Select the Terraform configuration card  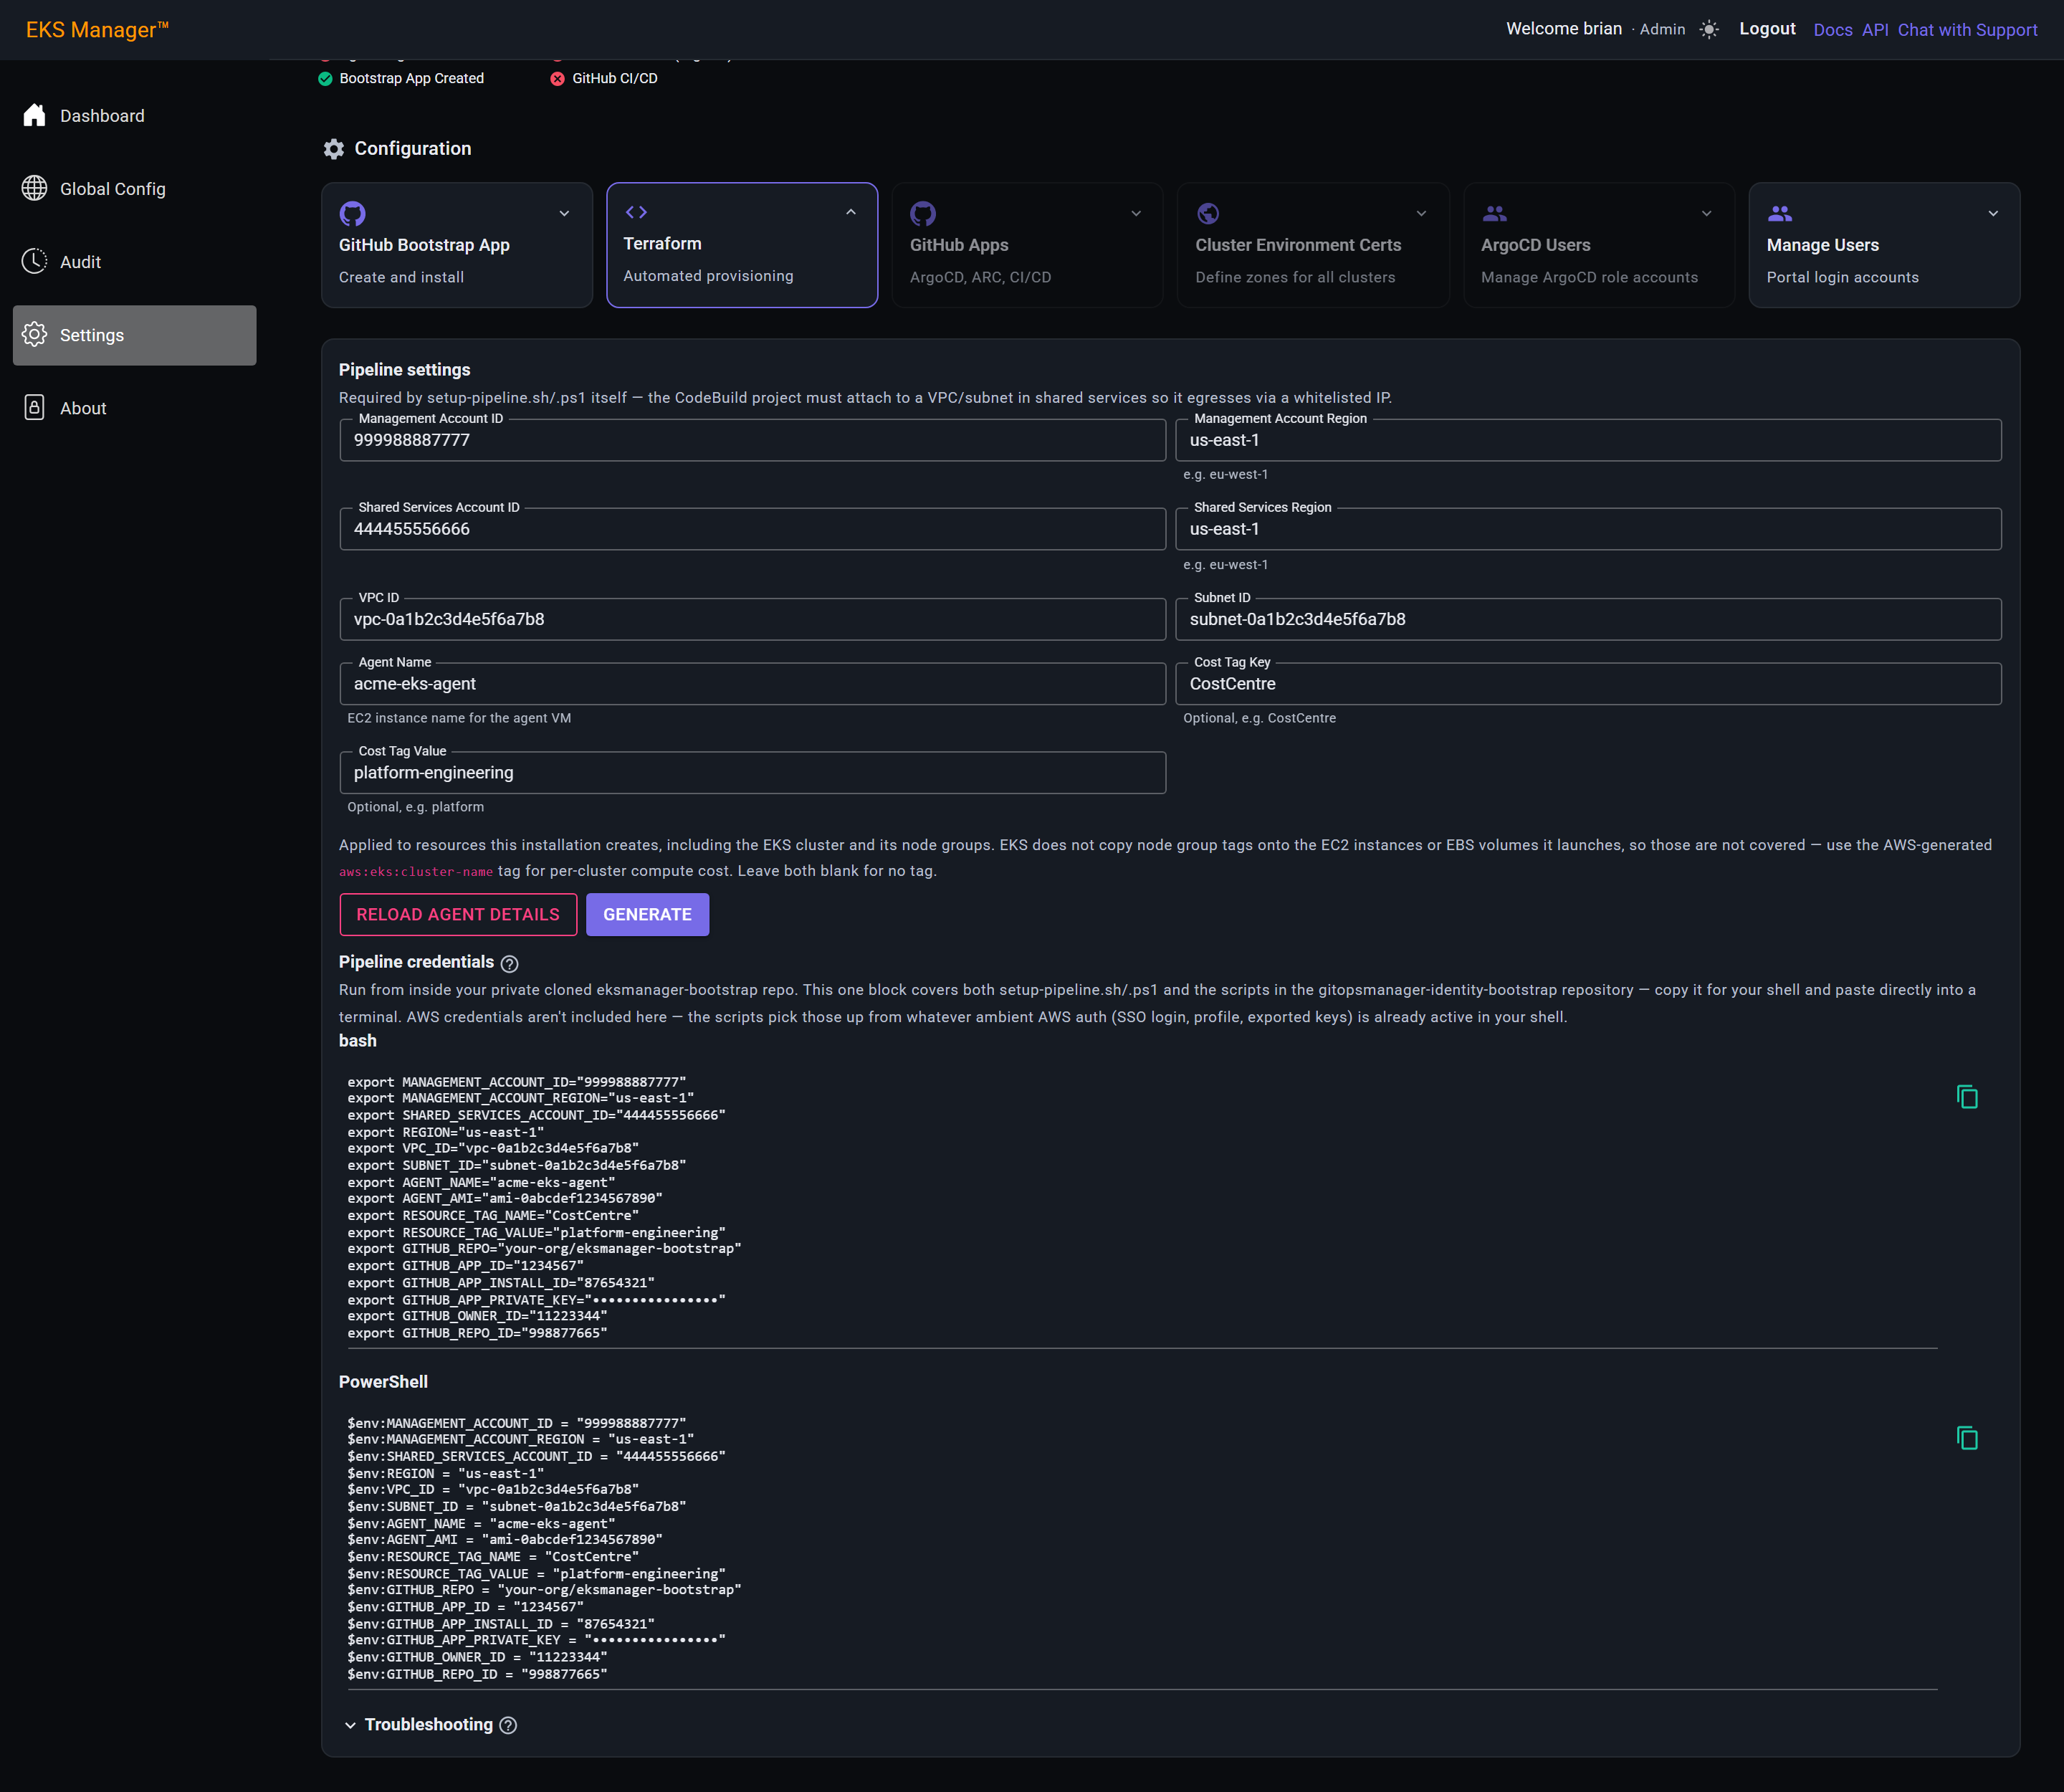[742, 245]
